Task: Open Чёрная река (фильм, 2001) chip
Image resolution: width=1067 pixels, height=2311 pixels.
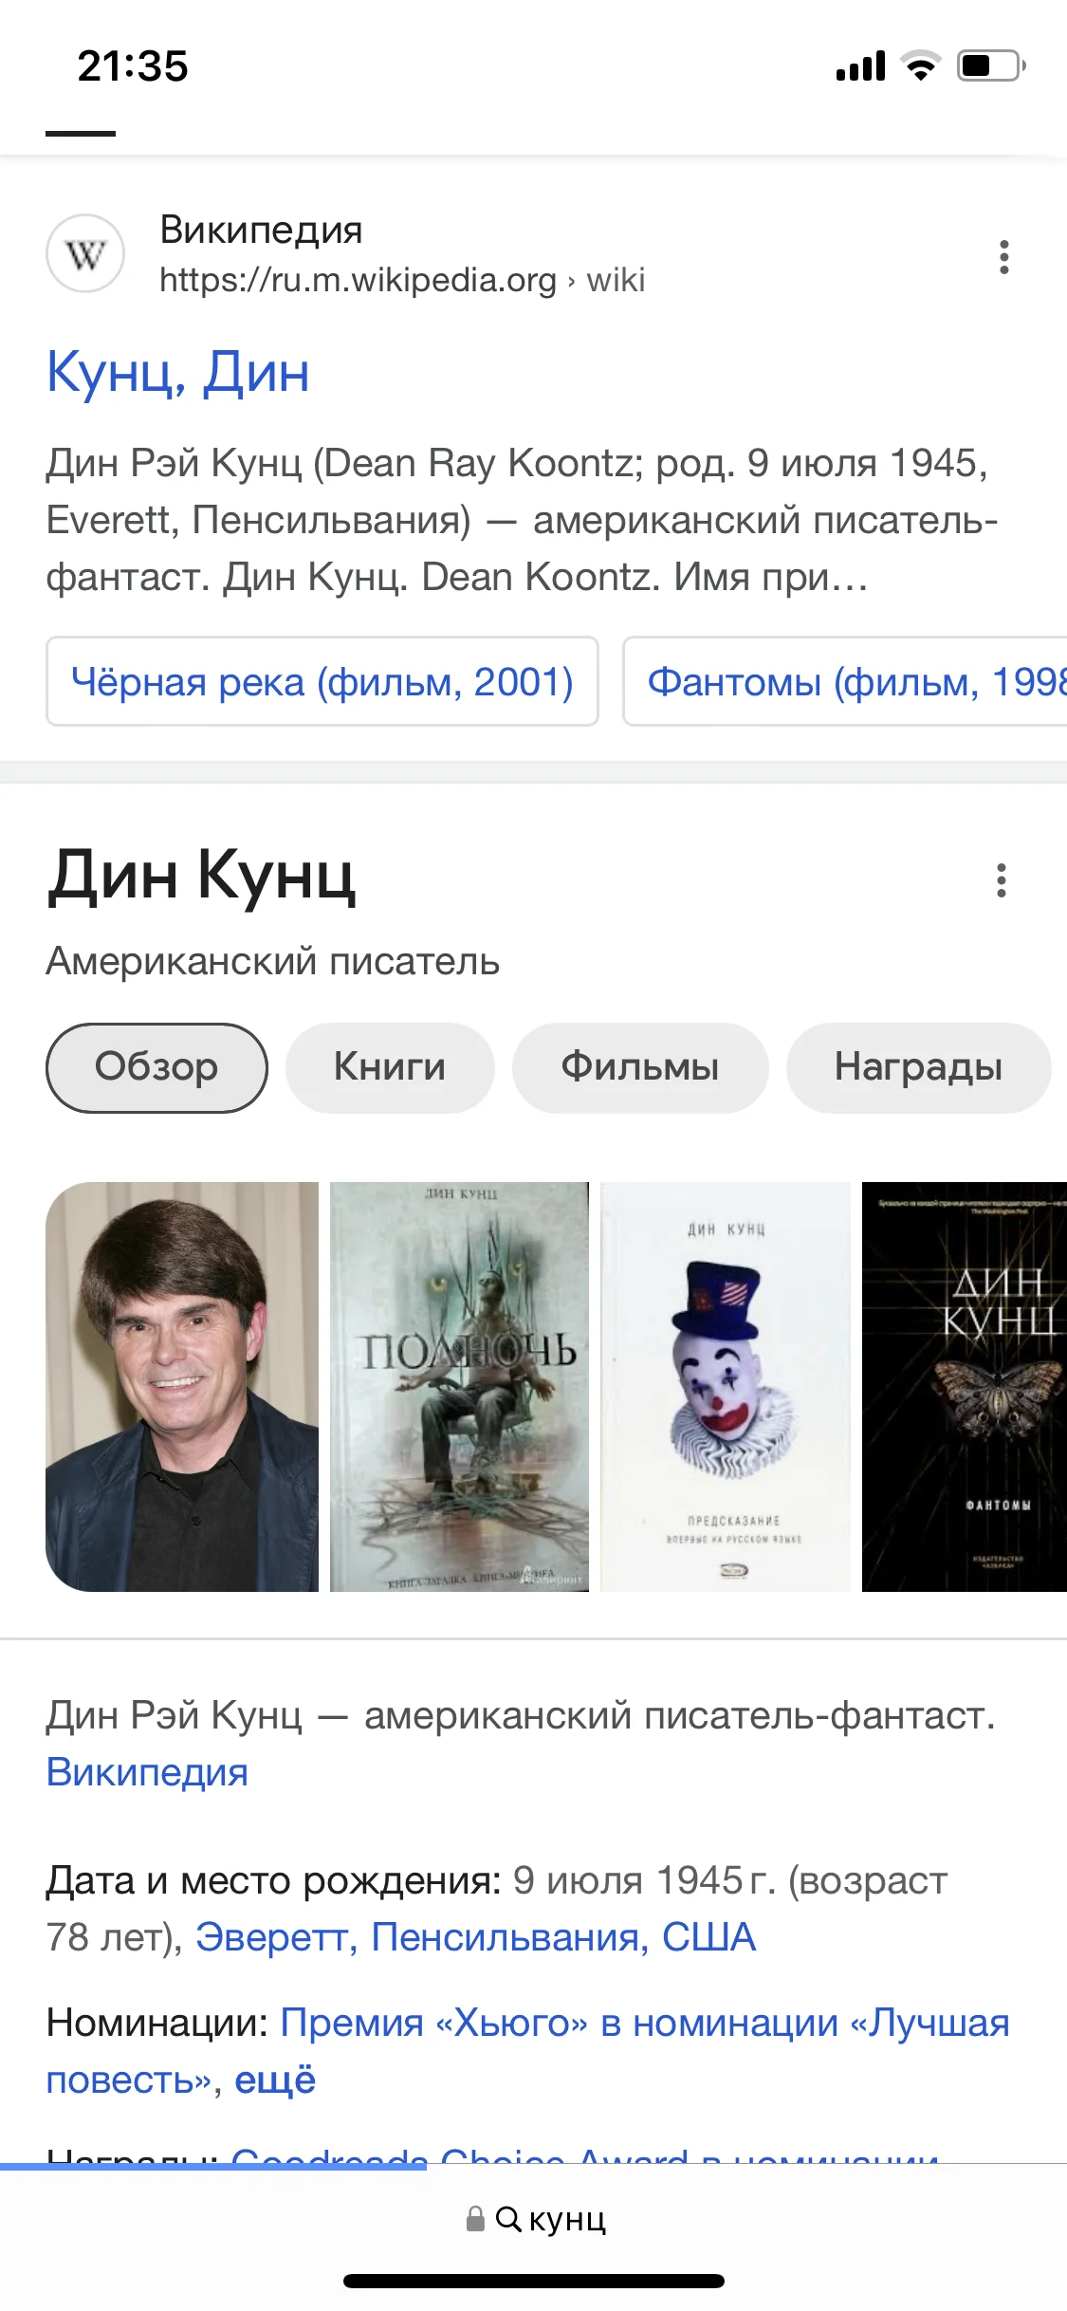Action: click(x=322, y=681)
